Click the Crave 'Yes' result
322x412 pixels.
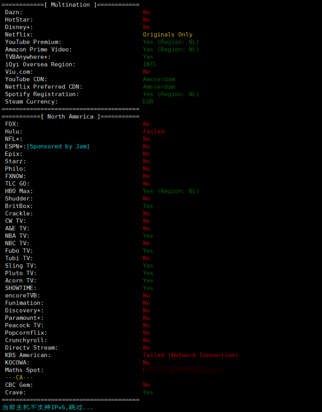[x=148, y=393]
